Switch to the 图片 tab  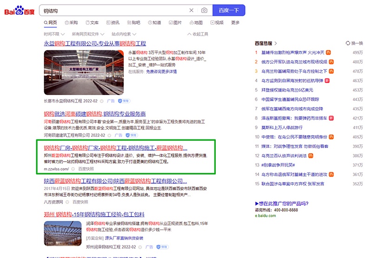tap(175, 22)
